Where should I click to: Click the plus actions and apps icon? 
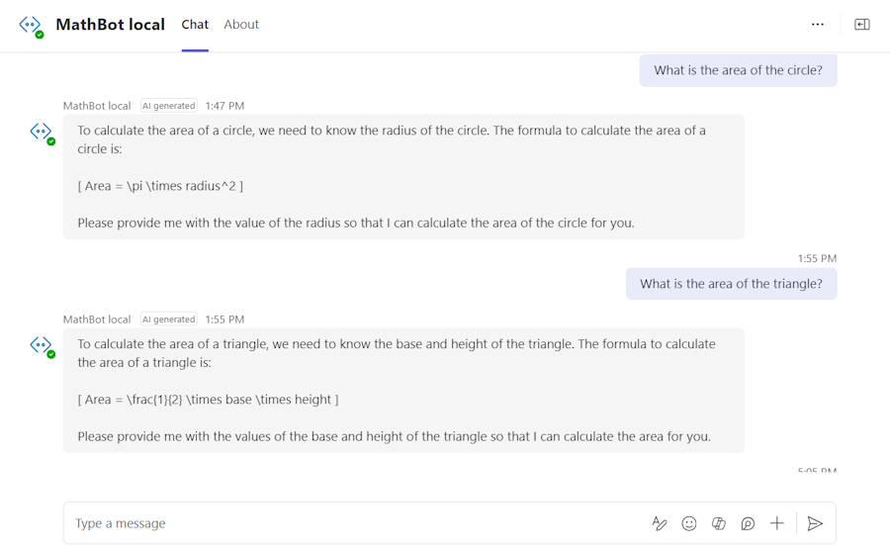[777, 523]
